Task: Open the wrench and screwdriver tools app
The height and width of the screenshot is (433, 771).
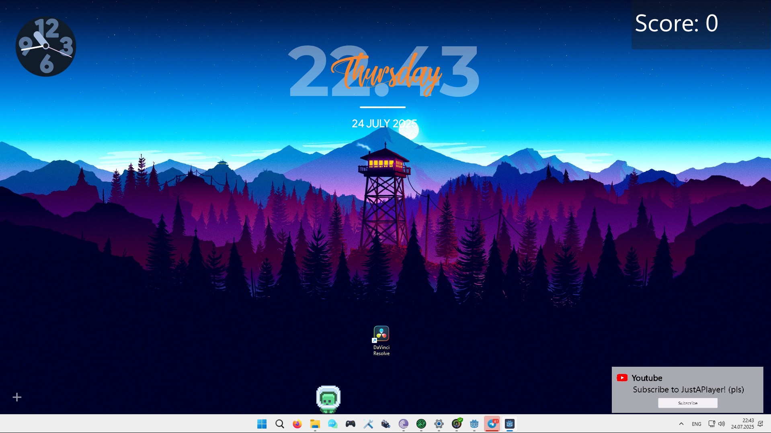Action: 368,424
